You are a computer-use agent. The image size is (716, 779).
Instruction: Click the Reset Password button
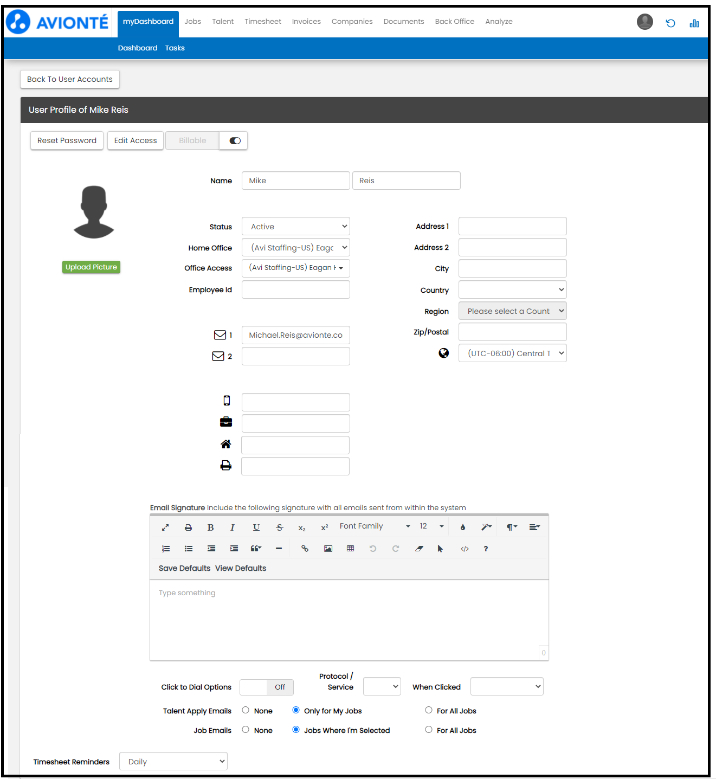tap(67, 141)
